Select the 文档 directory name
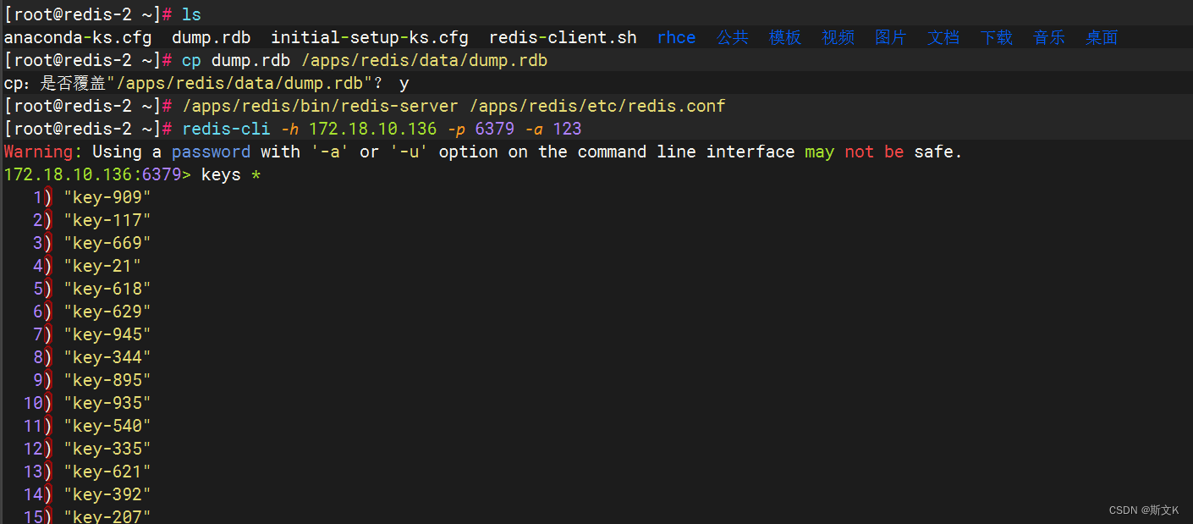1193x524 pixels. tap(943, 37)
